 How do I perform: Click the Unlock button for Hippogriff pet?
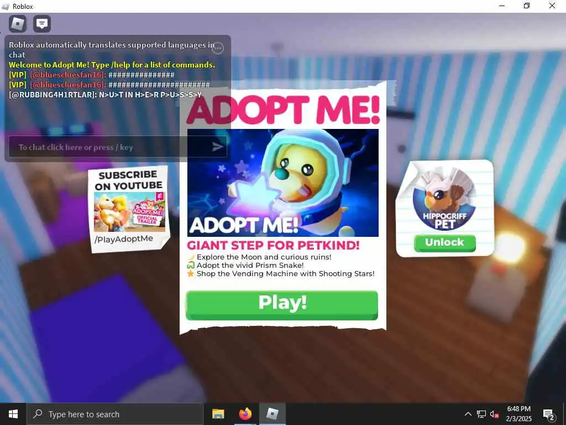[444, 243]
